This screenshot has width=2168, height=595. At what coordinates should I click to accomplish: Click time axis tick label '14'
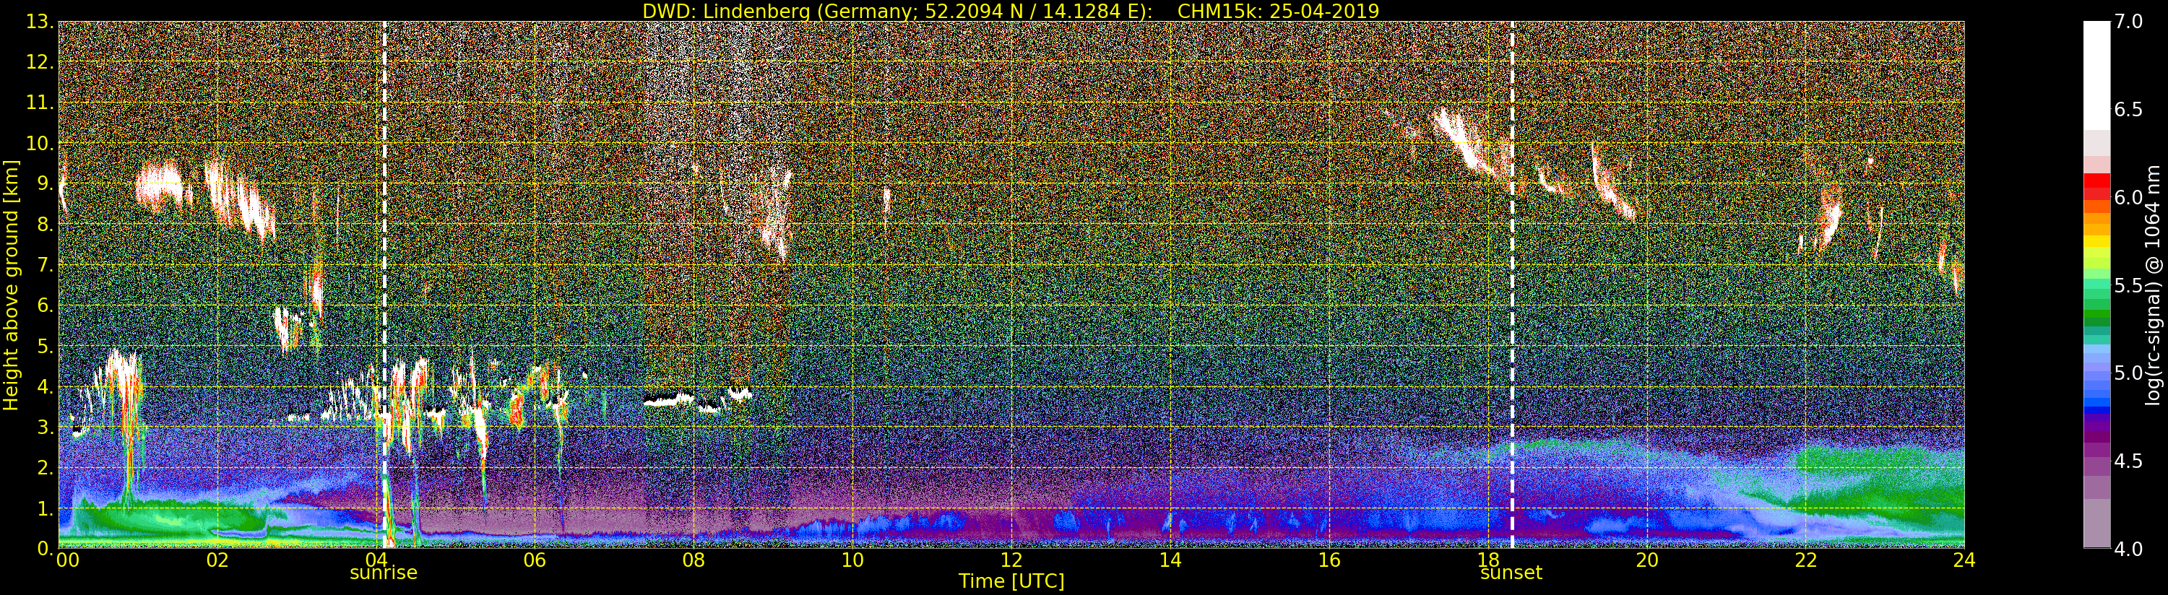(x=1170, y=560)
